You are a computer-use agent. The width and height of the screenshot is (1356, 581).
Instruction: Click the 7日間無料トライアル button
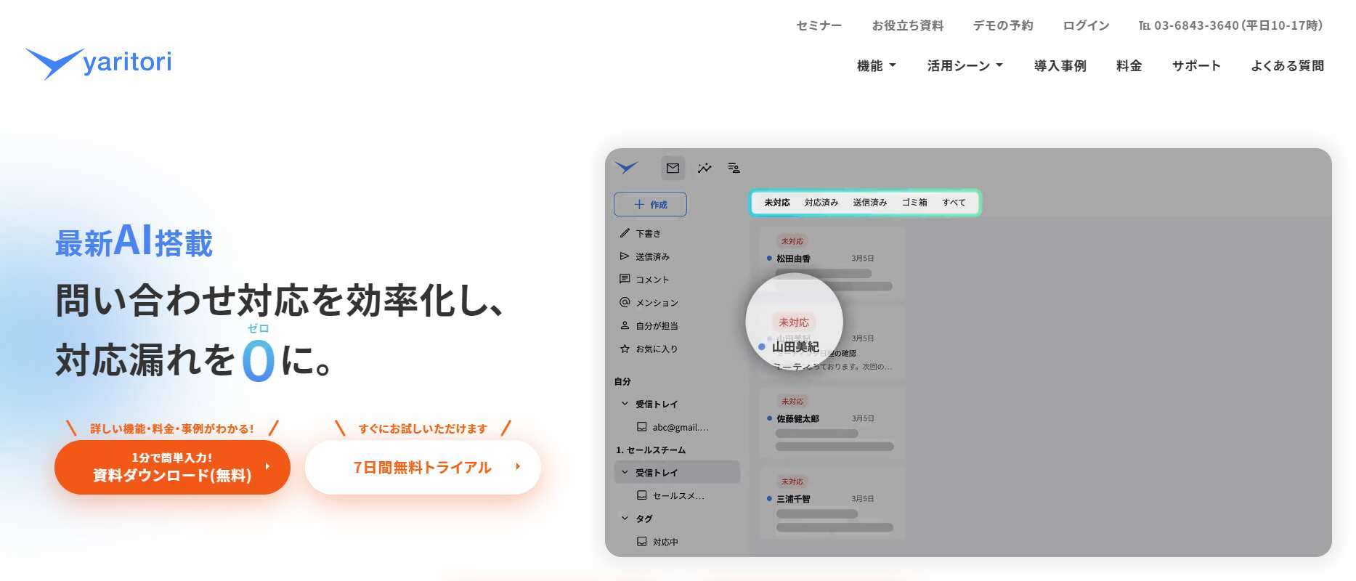423,467
